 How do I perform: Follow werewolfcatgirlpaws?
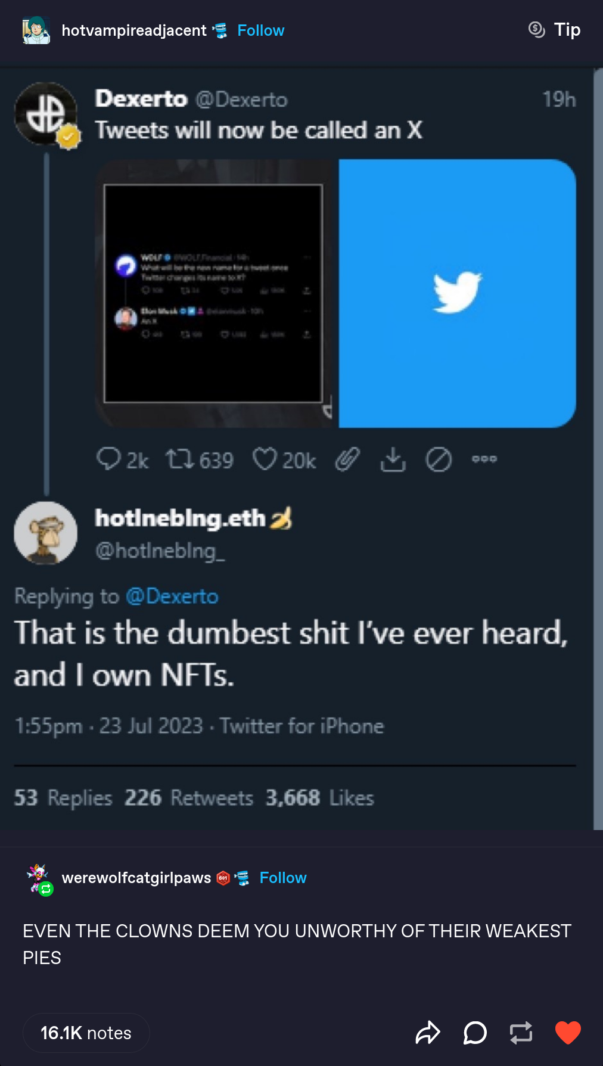(283, 878)
